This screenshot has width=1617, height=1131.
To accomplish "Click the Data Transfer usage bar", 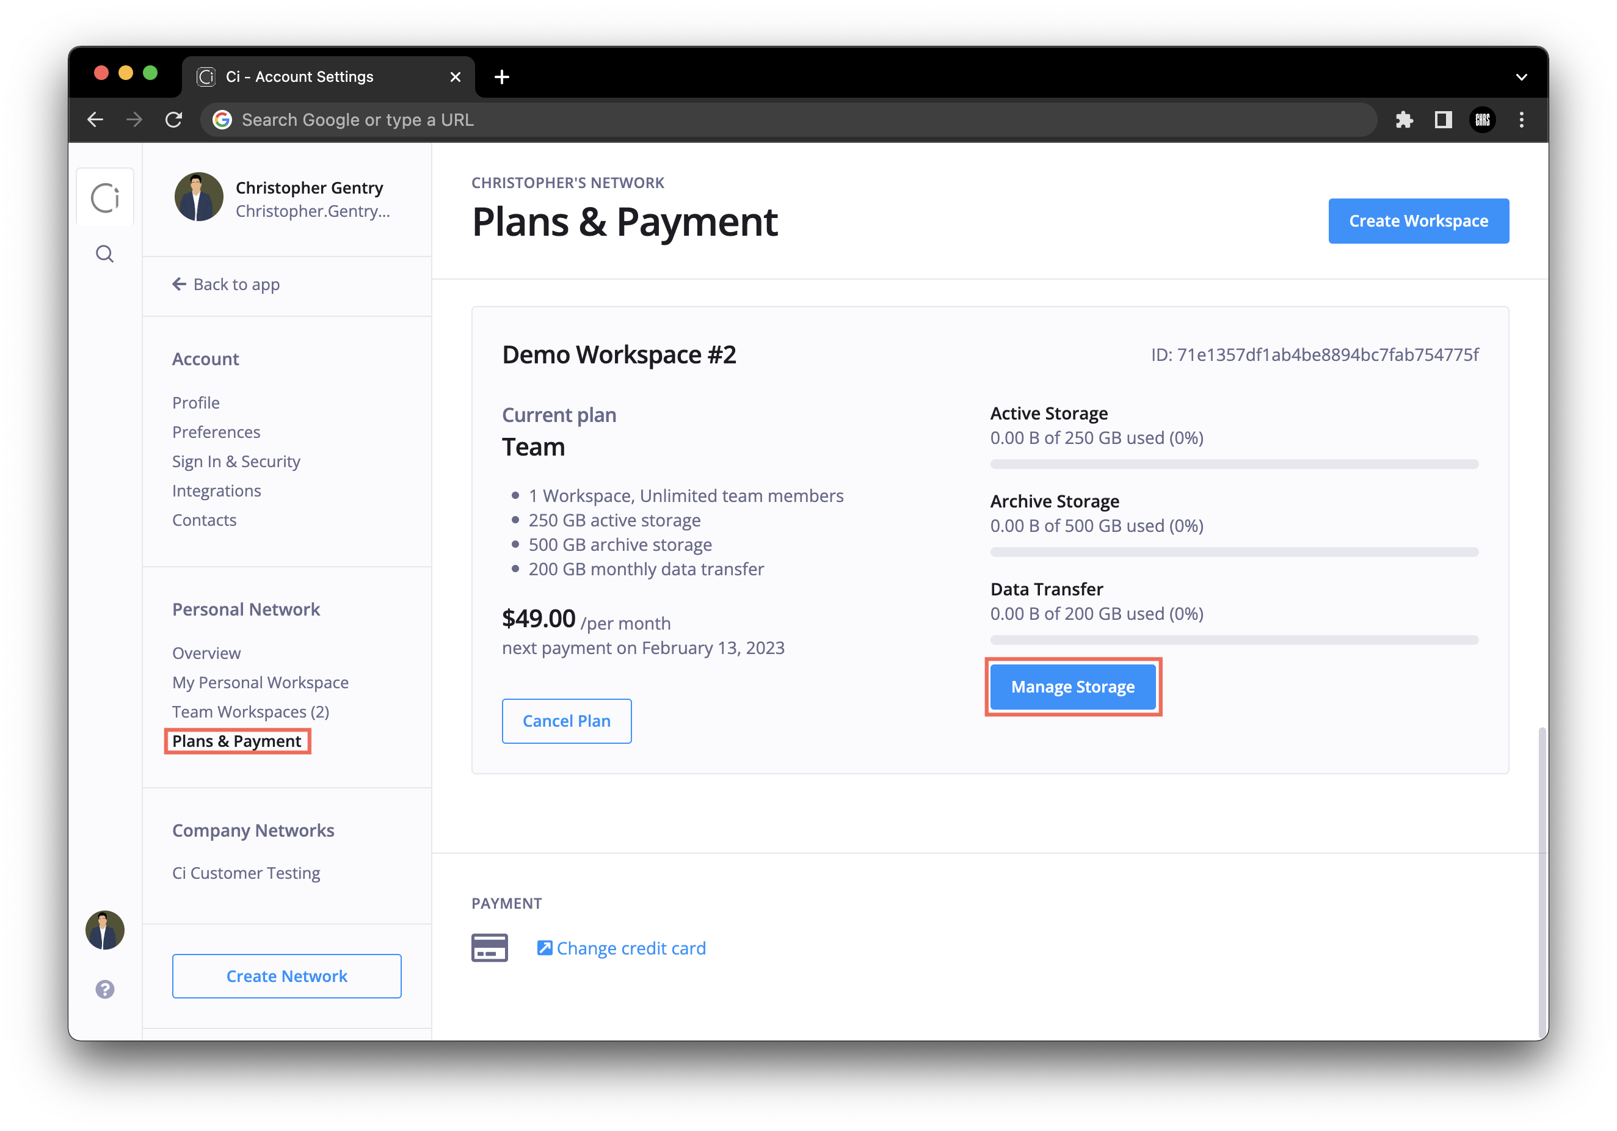I will pos(1234,640).
